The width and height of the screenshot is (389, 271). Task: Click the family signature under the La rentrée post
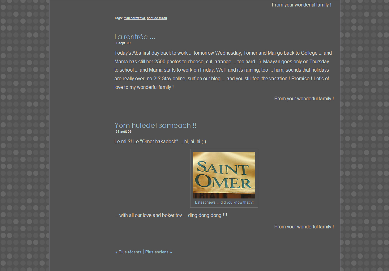tap(304, 99)
